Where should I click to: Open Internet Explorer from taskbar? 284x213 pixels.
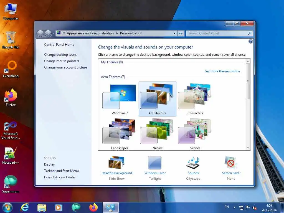tap(24, 207)
